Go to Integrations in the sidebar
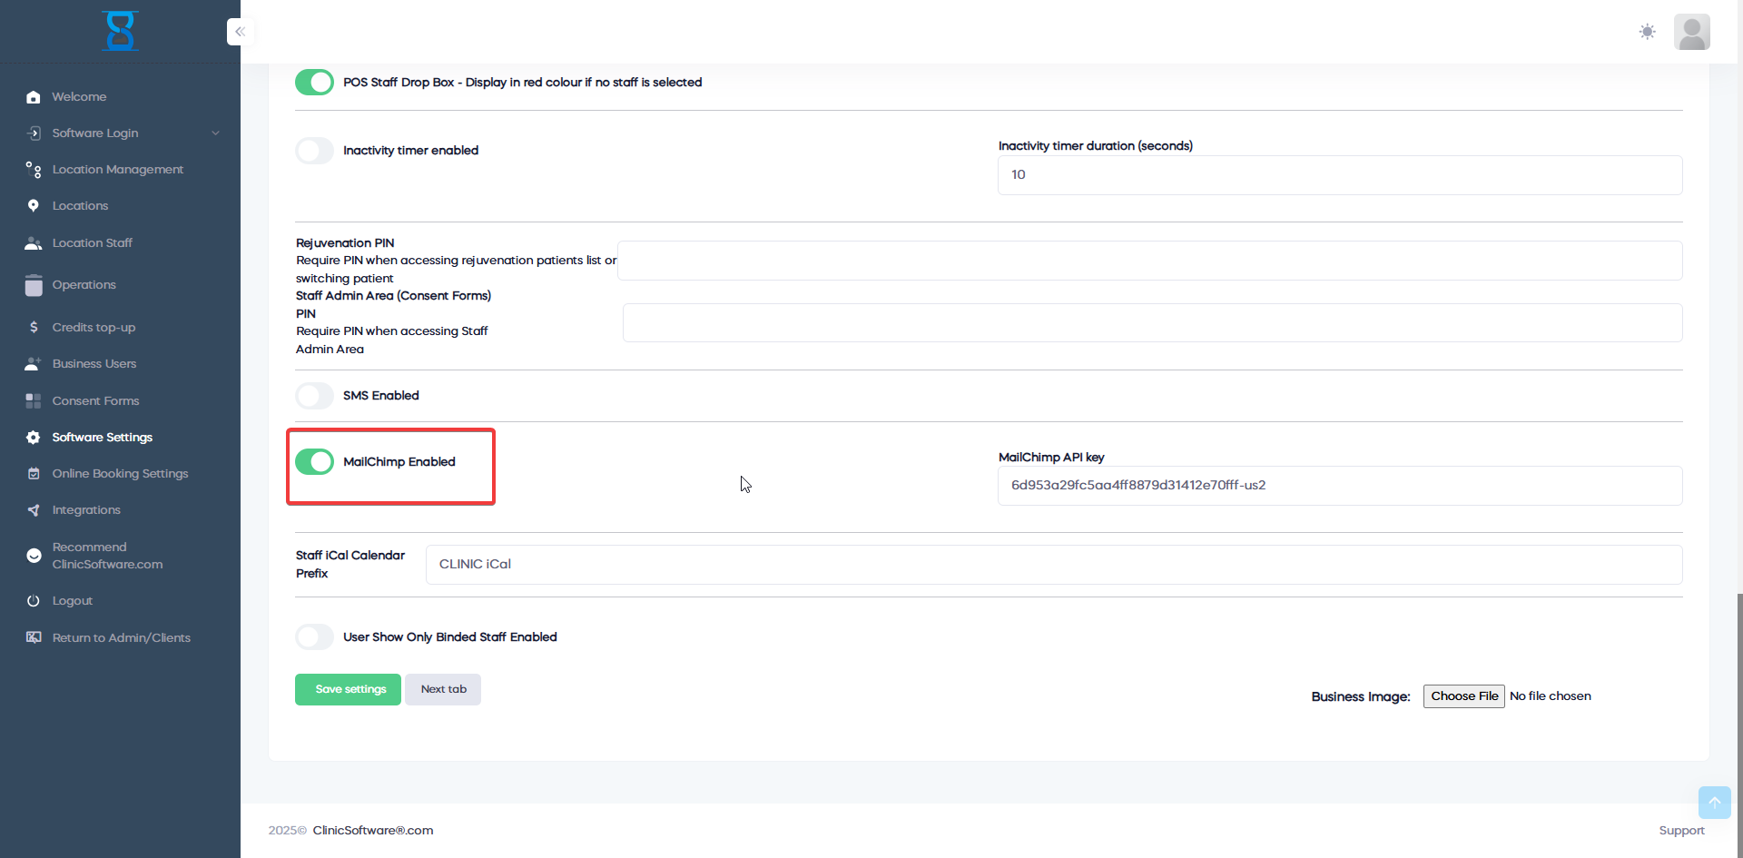1743x858 pixels. click(86, 510)
